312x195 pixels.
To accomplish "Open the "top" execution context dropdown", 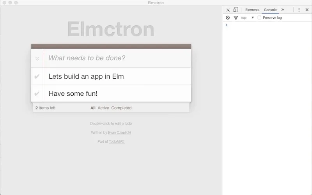I will pyautogui.click(x=247, y=18).
